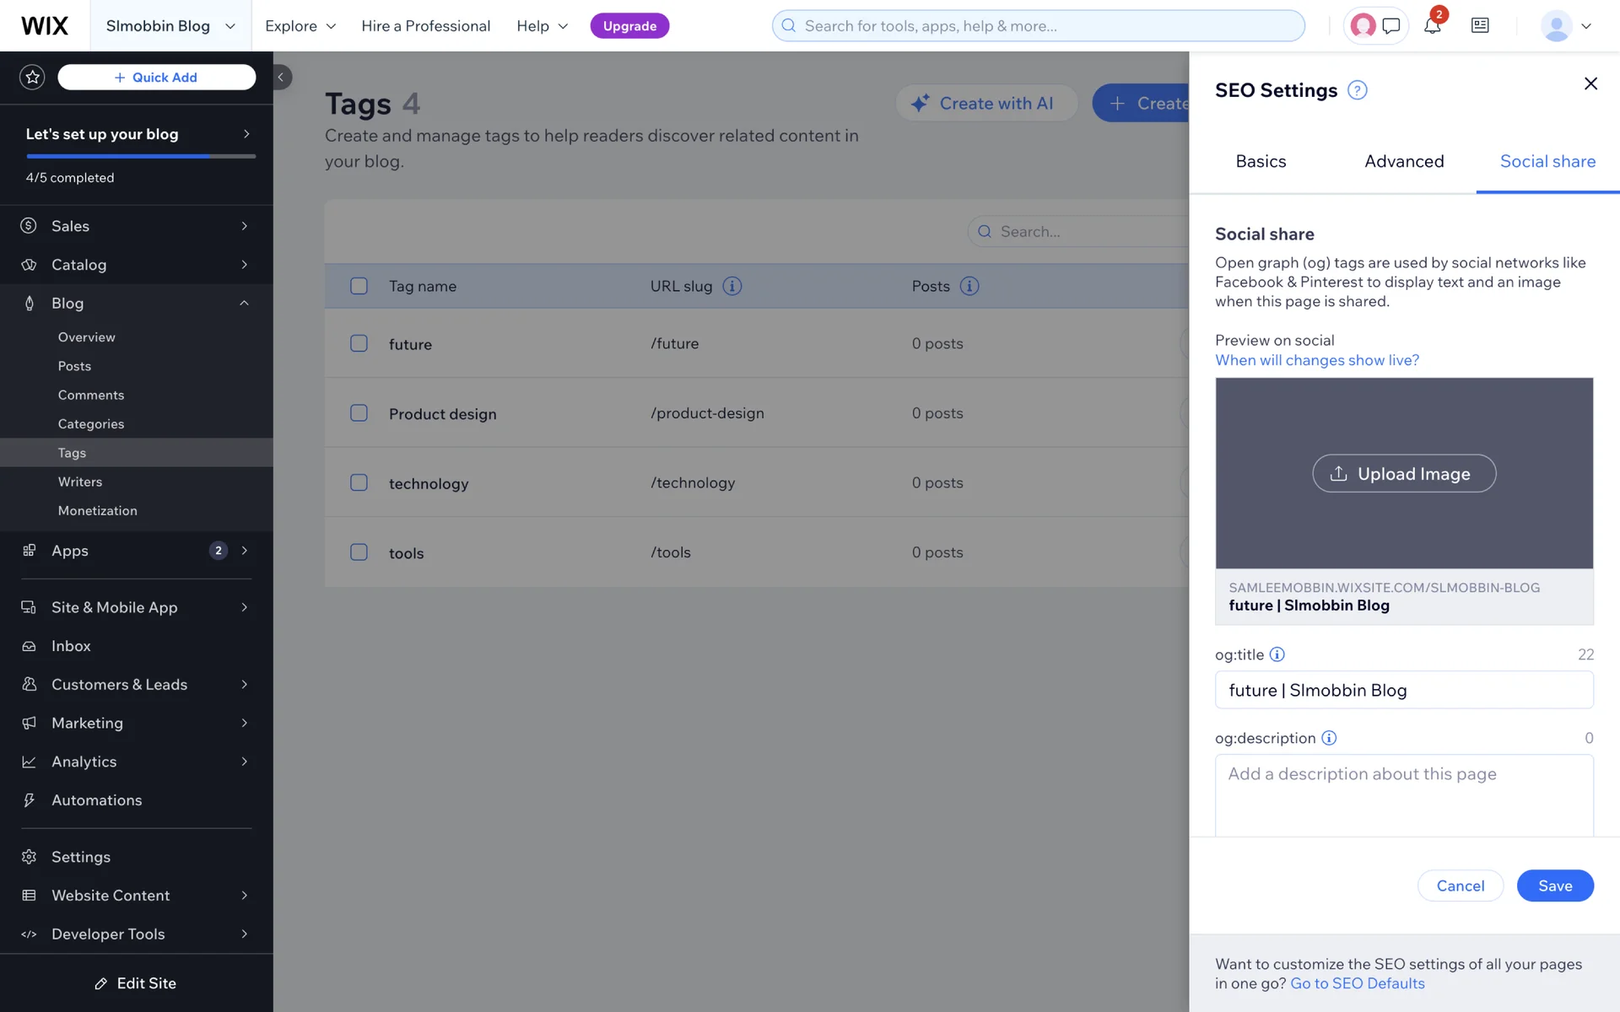The height and width of the screenshot is (1012, 1620).
Task: Switch to the Advanced tab
Action: 1404,161
